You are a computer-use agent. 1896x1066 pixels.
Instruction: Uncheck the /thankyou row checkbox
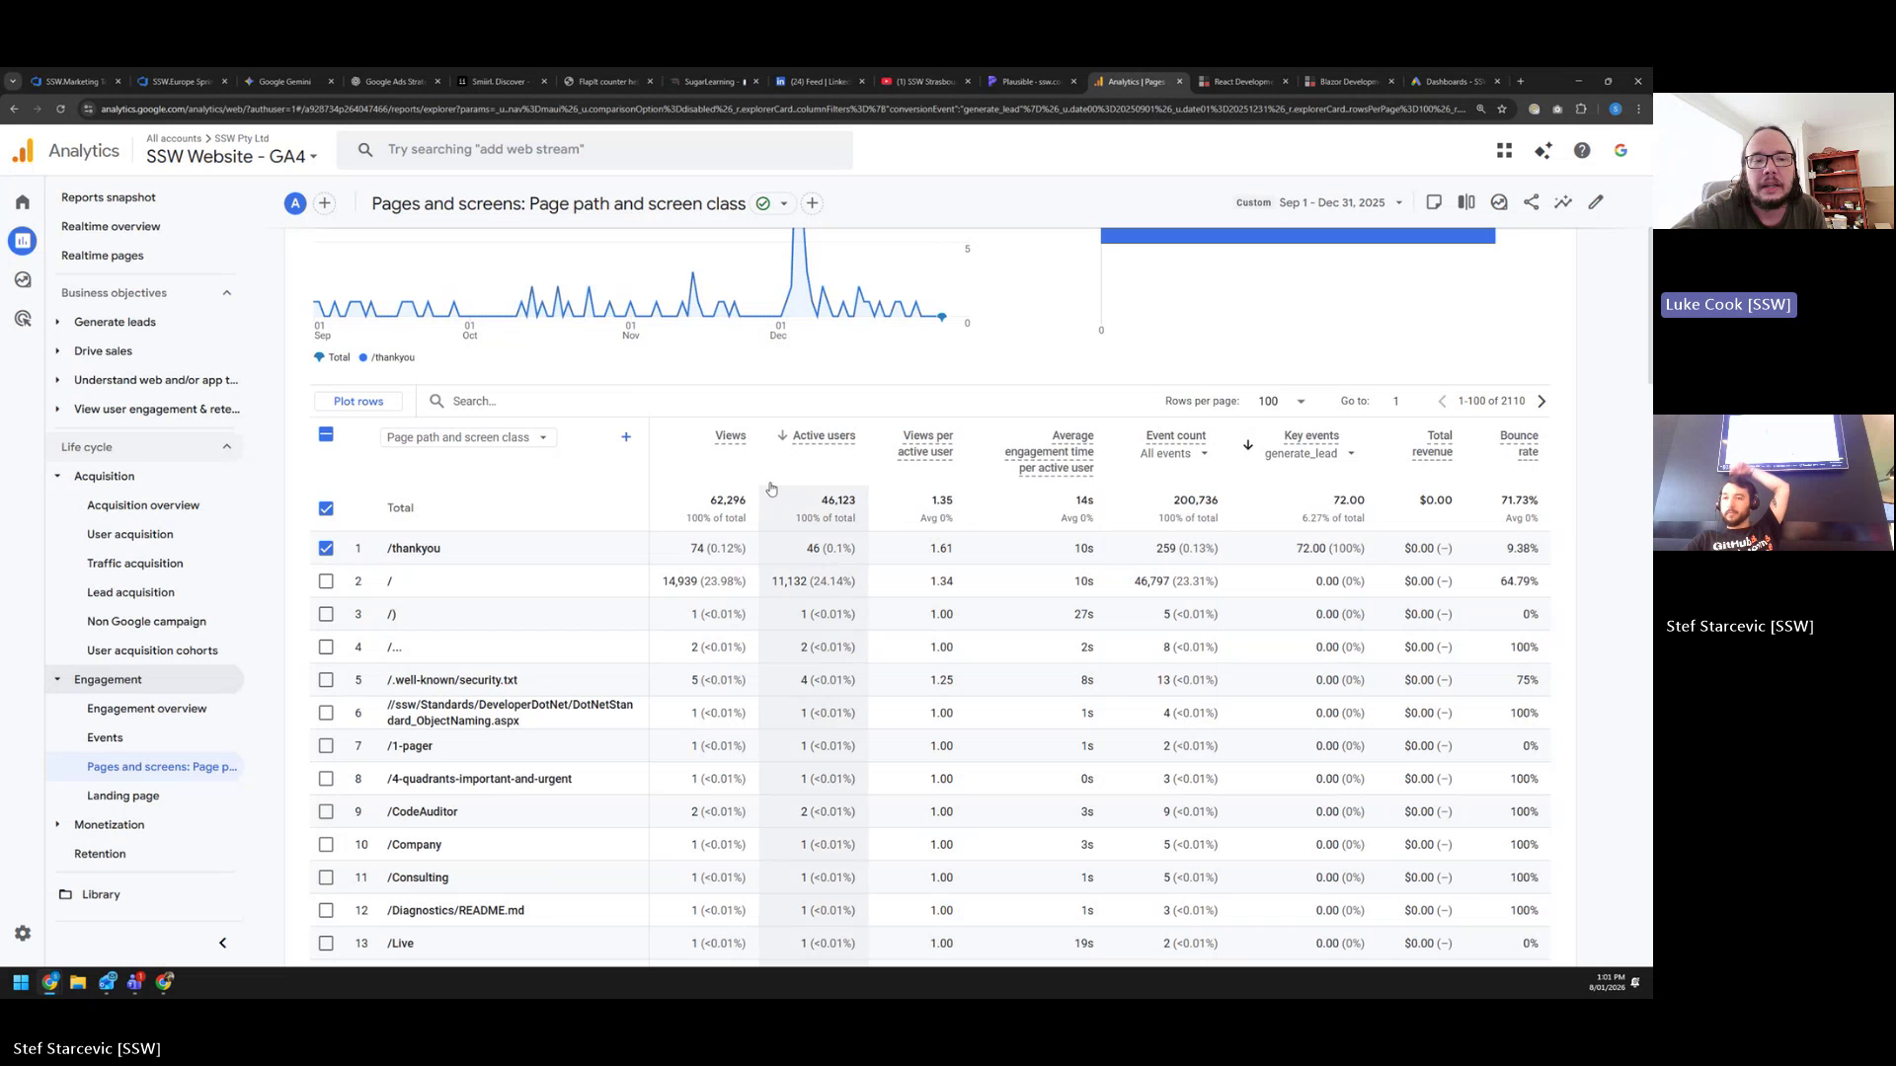click(x=326, y=548)
